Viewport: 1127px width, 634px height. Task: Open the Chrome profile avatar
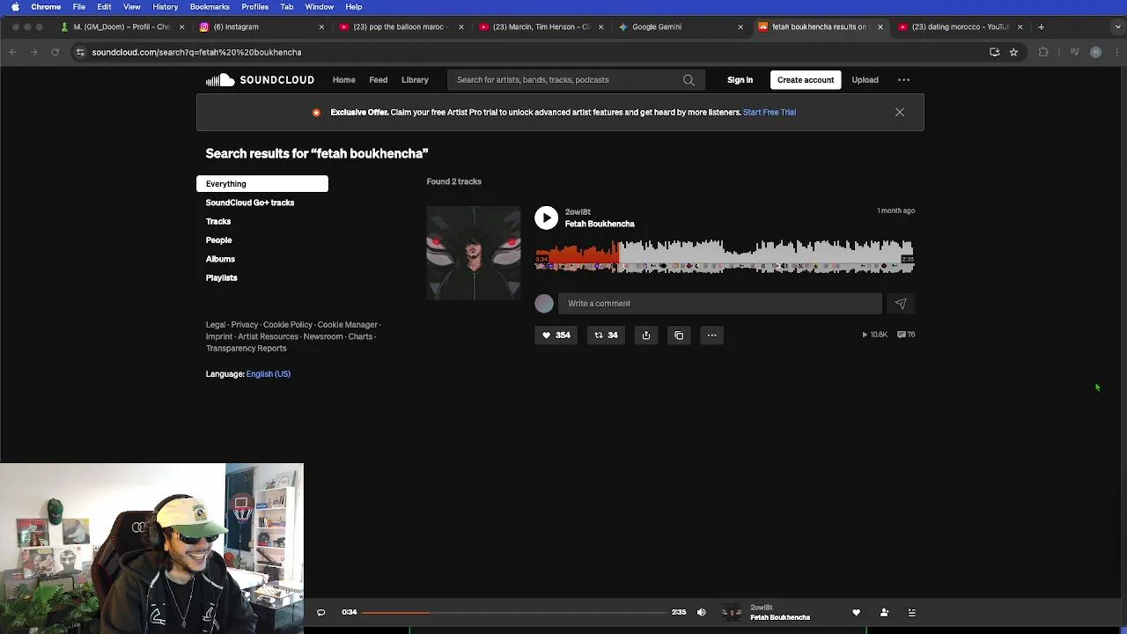pos(1095,52)
